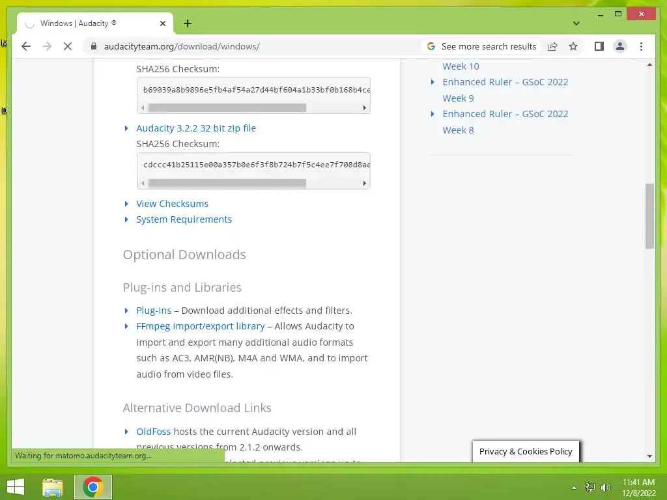
Task: Click right arrow of first checksum scrollbar
Action: pyautogui.click(x=365, y=107)
